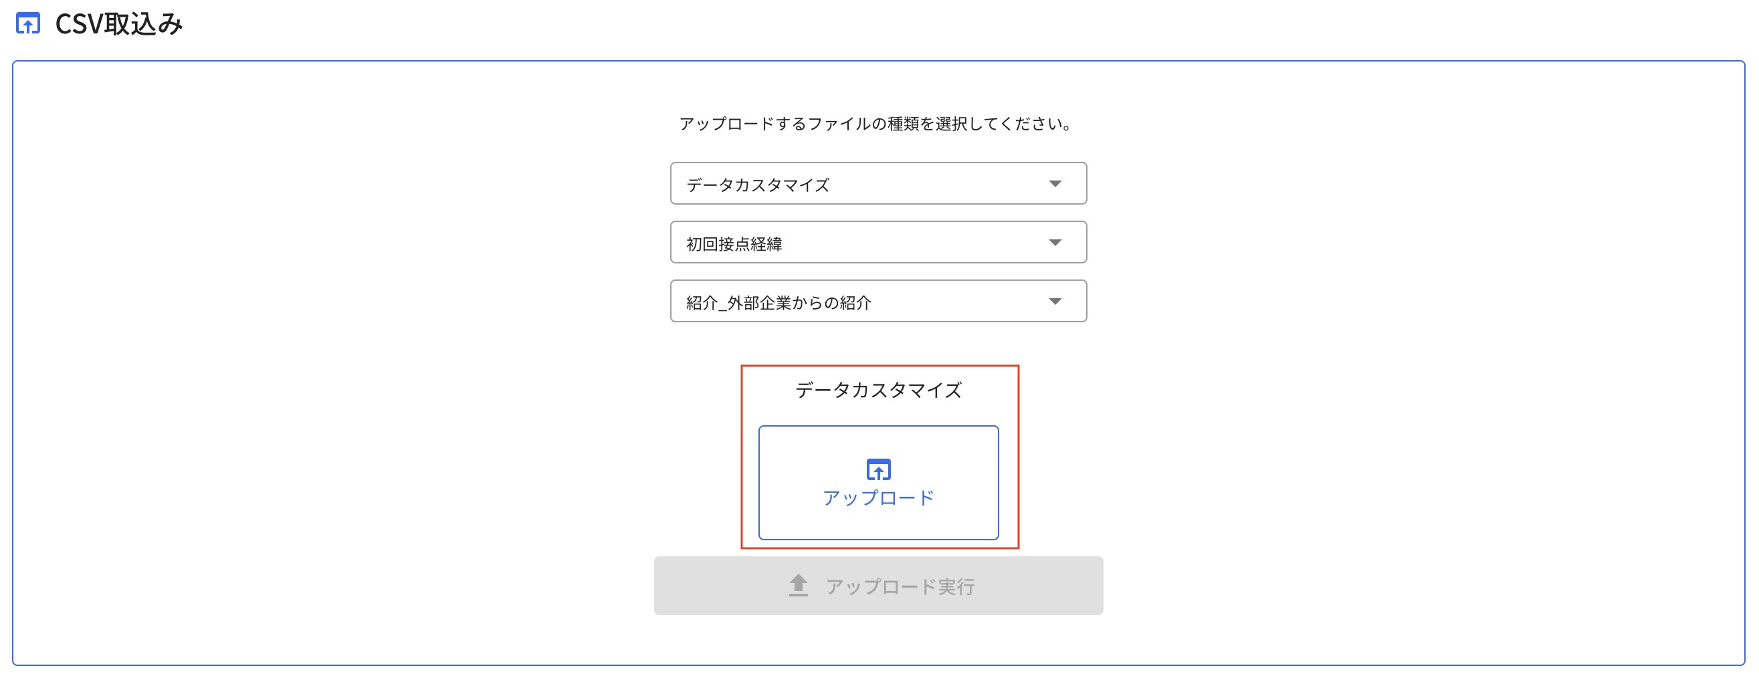This screenshot has height=682, width=1759.
Task: Open the 紹介_外部企業からの紹介 dropdown
Action: click(x=878, y=301)
